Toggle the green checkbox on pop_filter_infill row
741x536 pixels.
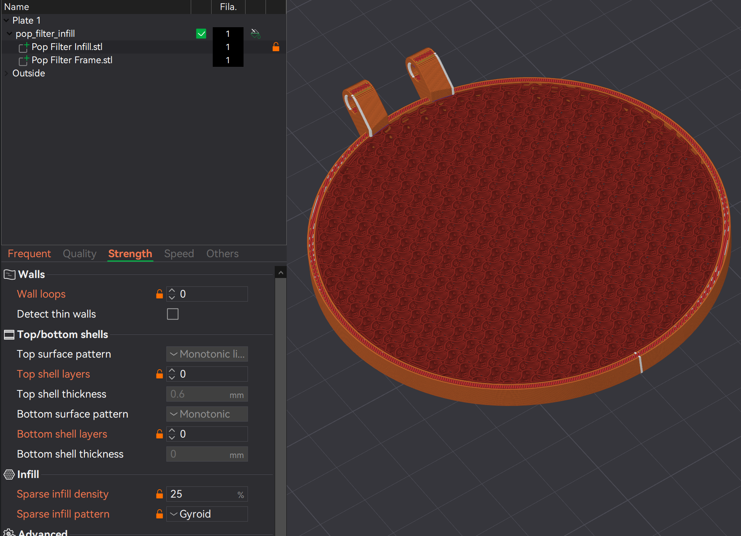click(x=201, y=33)
